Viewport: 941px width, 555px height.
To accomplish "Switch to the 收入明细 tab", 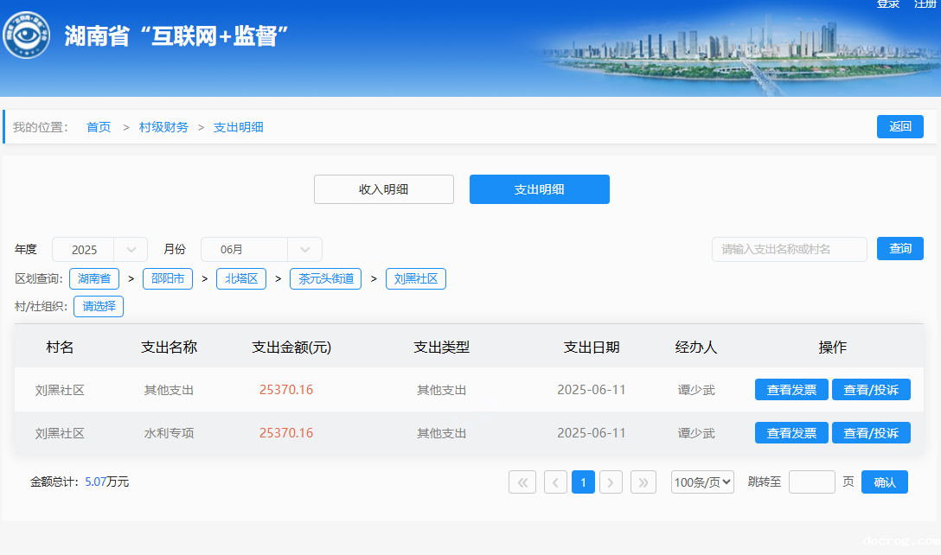I will click(383, 189).
